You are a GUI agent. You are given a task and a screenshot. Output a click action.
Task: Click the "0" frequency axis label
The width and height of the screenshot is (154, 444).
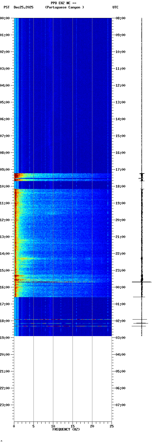14,426
